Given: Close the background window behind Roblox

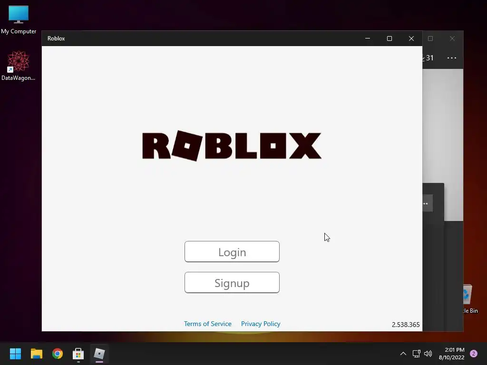Looking at the screenshot, I should [x=452, y=38].
